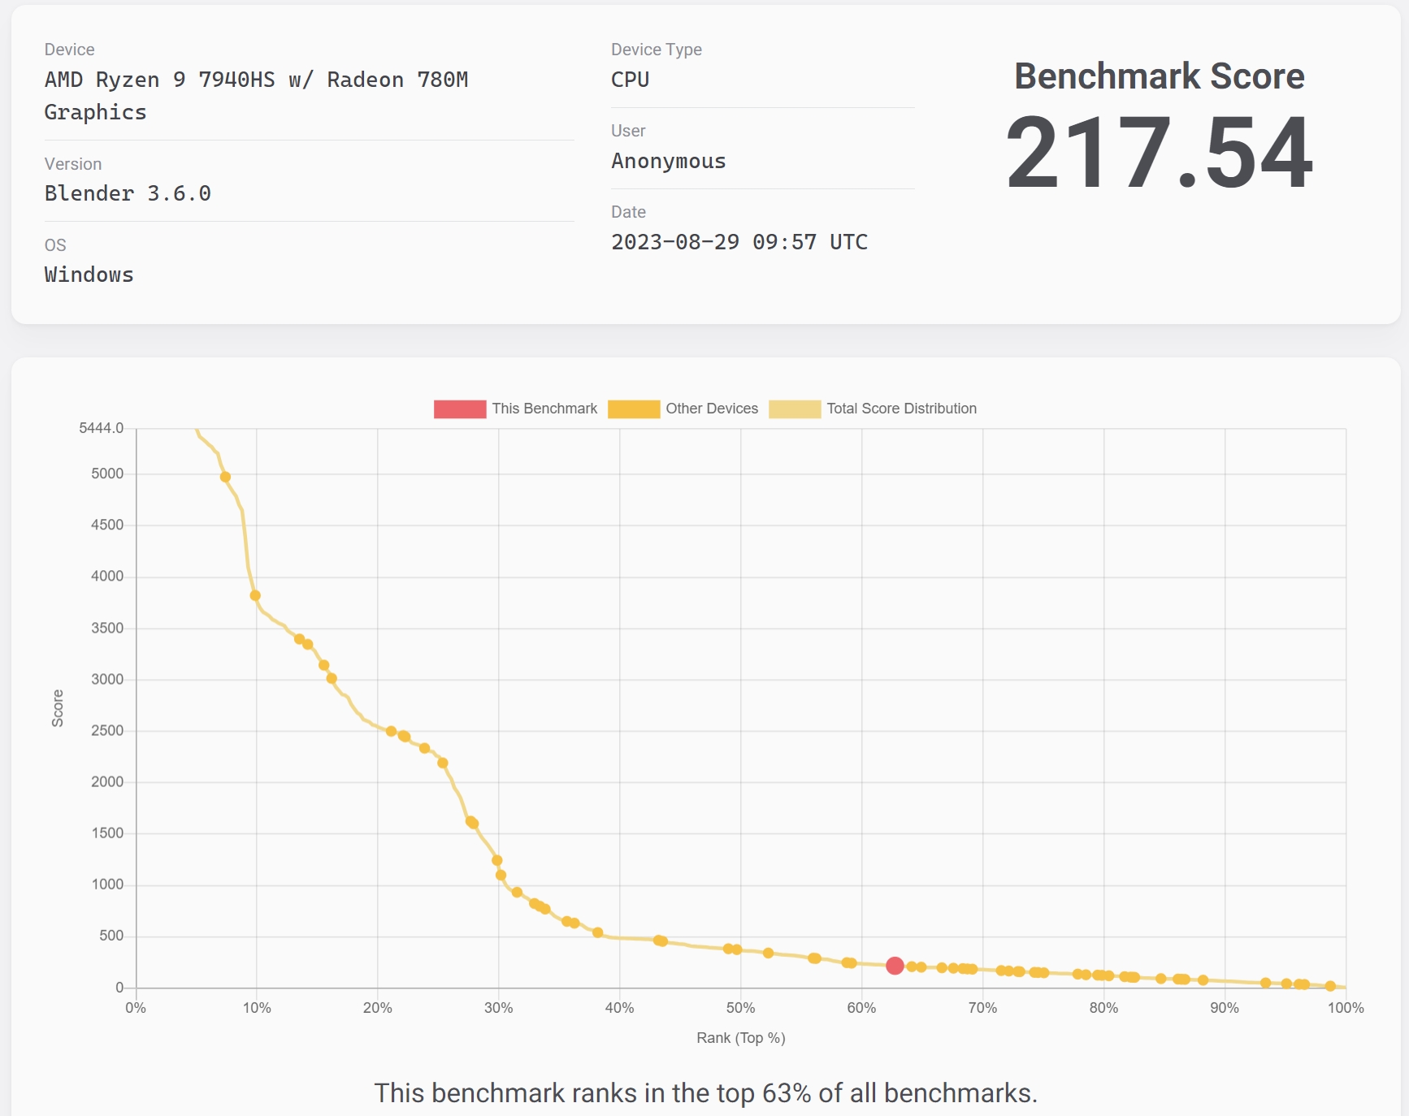Click the red 'This Benchmark' legend swatch

pos(460,409)
